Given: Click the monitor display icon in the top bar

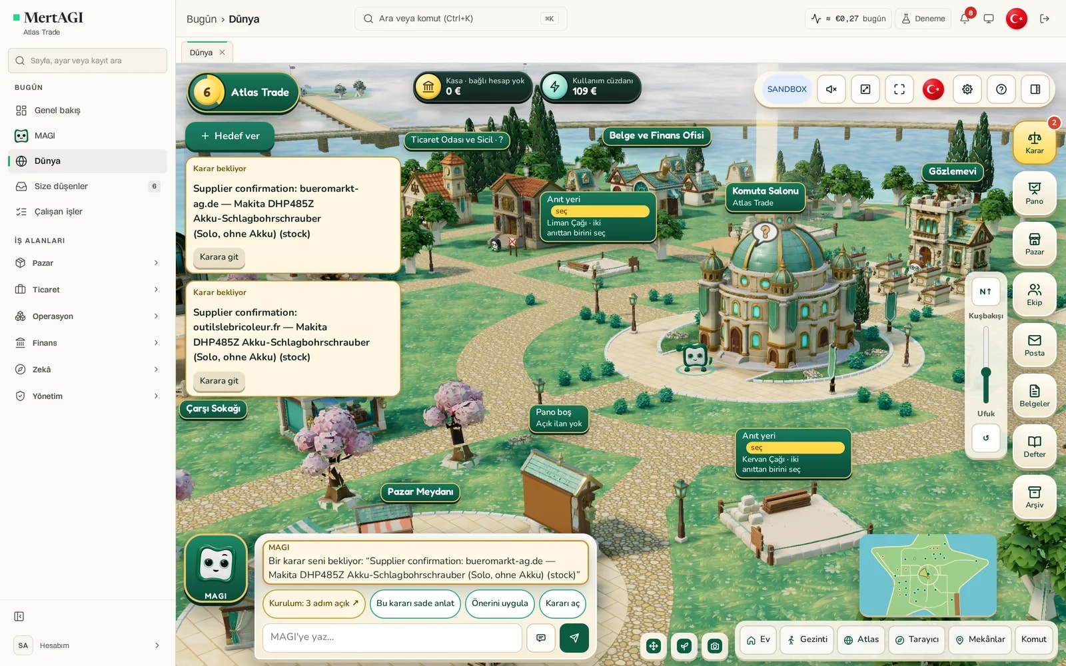Looking at the screenshot, I should pos(989,19).
